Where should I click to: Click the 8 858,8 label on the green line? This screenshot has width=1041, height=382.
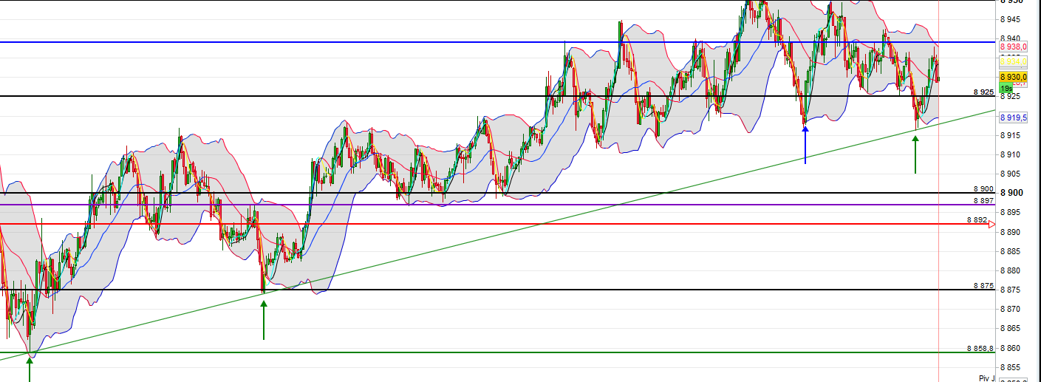click(x=980, y=348)
